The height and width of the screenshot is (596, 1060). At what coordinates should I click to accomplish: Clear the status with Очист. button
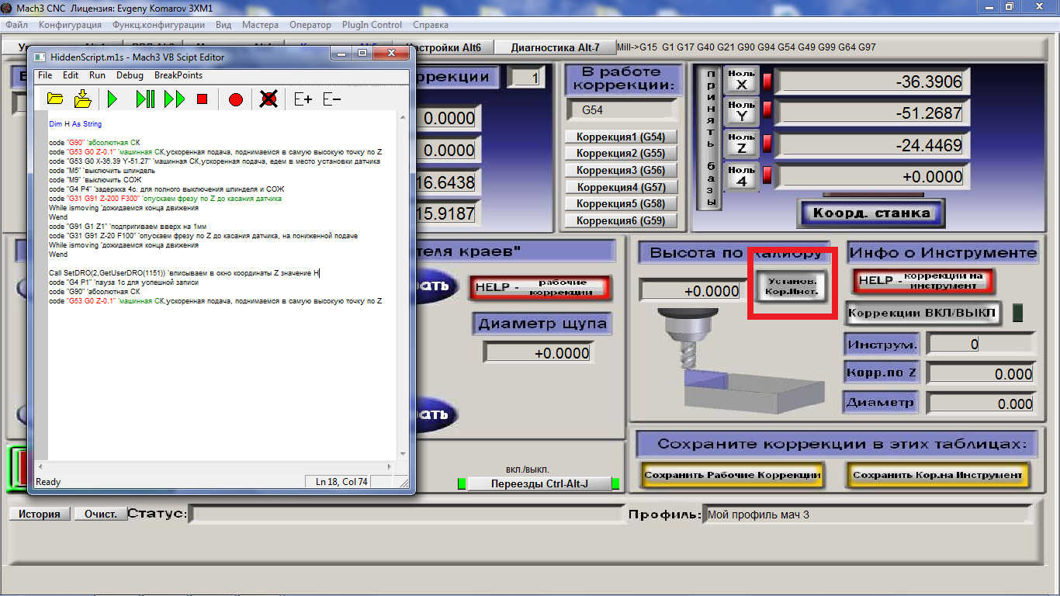pos(101,514)
